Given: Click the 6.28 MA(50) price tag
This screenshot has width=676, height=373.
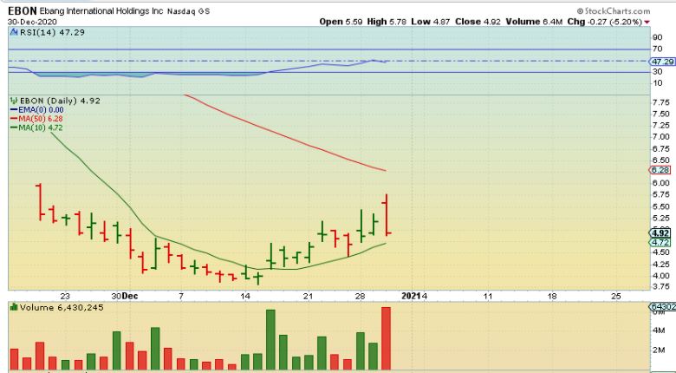Looking at the screenshot, I should (660, 170).
